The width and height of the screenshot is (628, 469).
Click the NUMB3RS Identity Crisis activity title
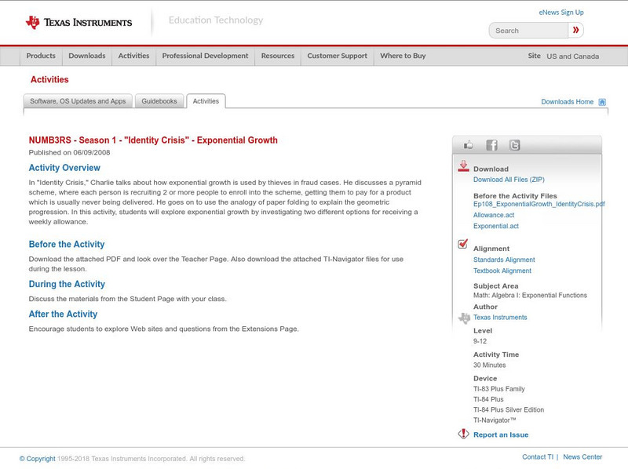153,140
